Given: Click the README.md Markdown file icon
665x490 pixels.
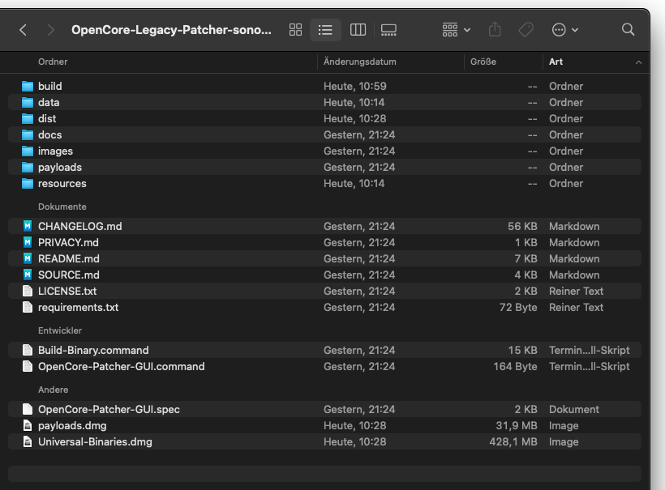Looking at the screenshot, I should pos(28,258).
